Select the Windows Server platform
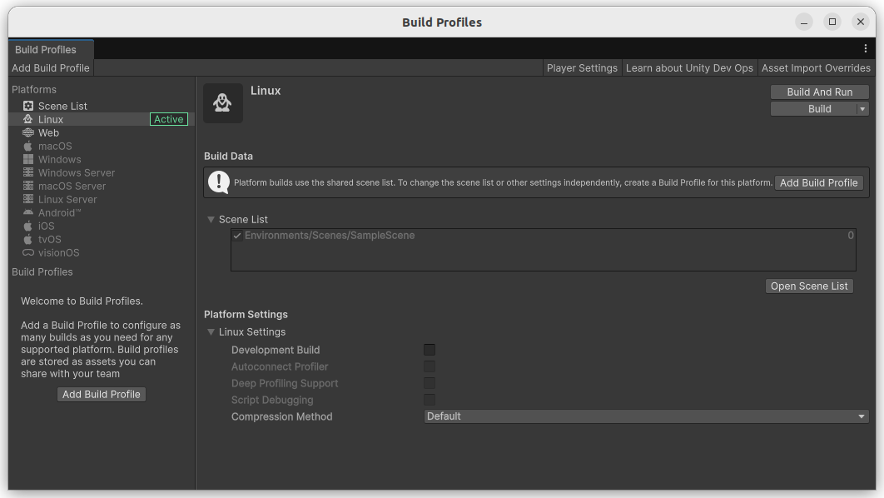This screenshot has height=498, width=884. [x=102, y=172]
